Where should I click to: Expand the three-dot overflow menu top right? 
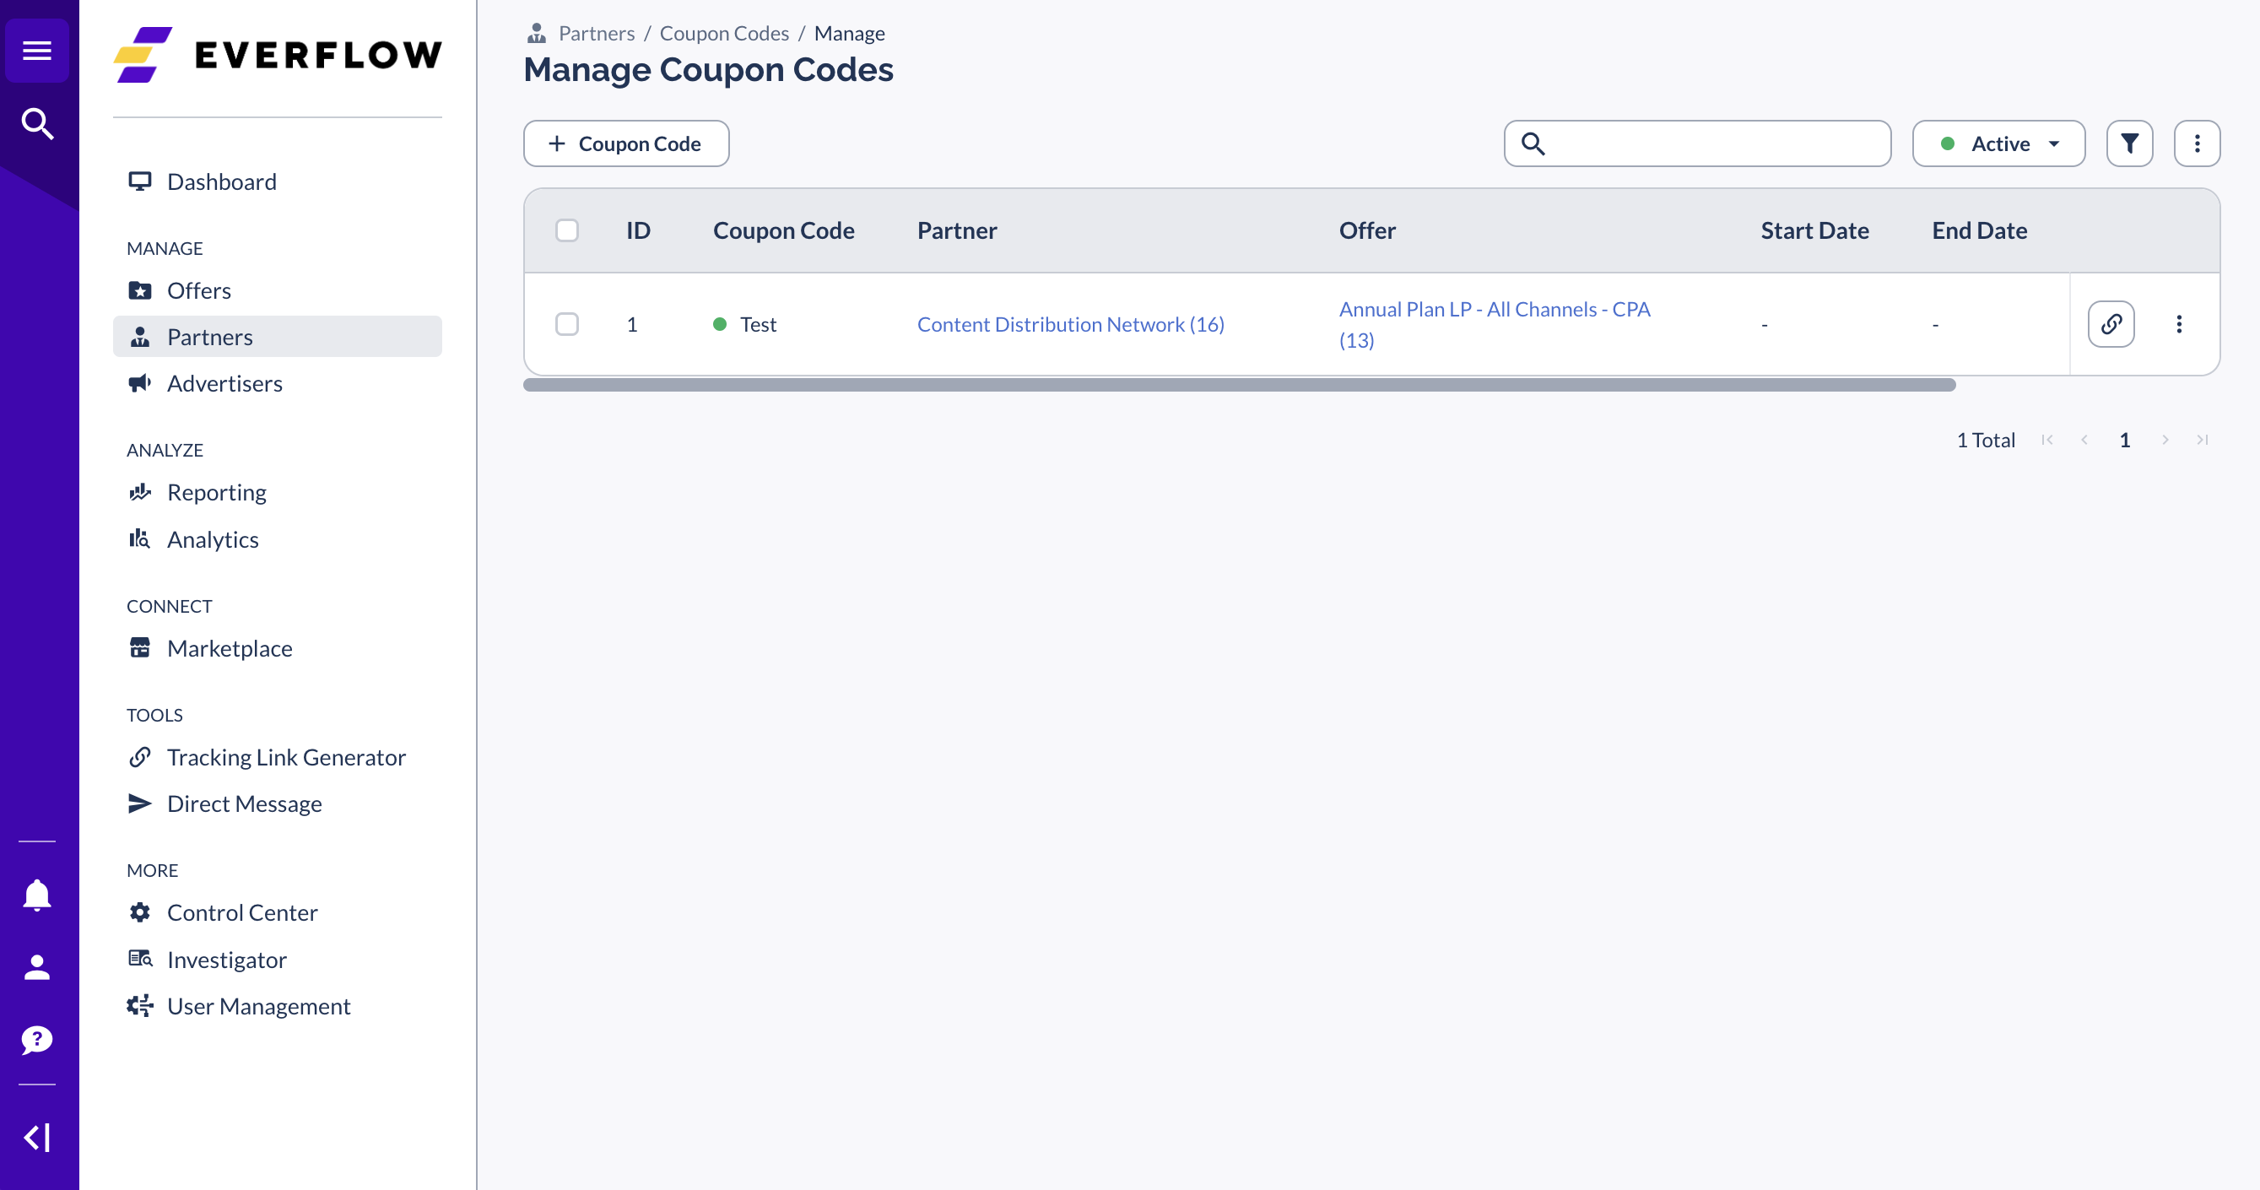[2198, 143]
